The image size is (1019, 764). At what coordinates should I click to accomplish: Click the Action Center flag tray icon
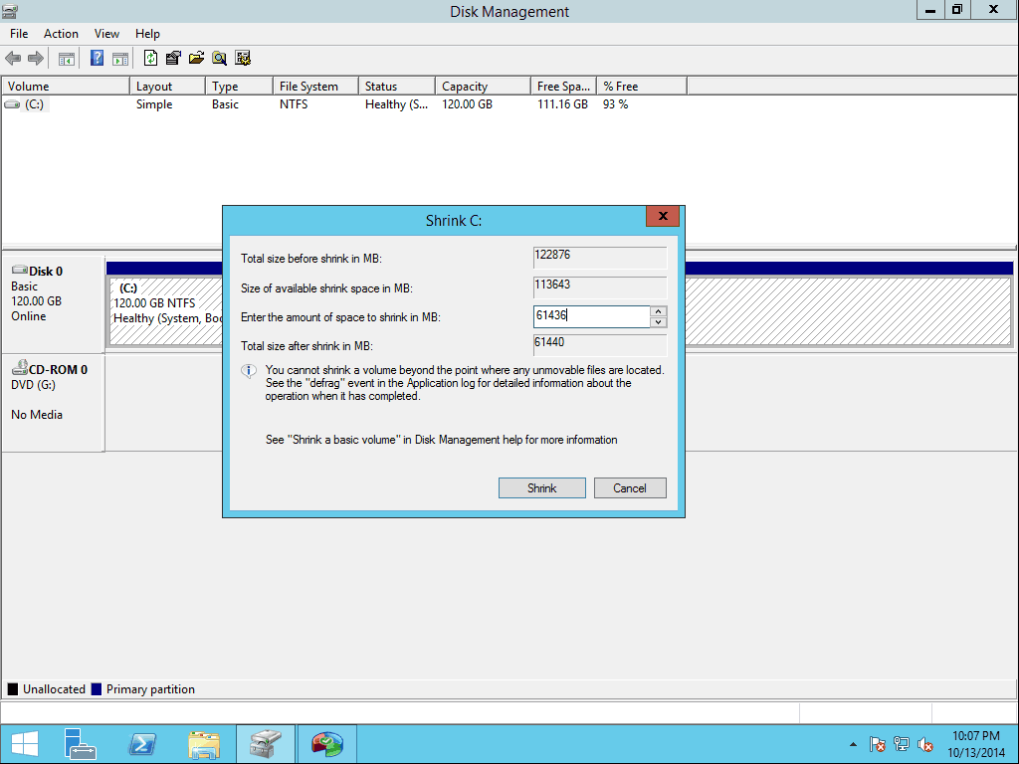pos(877,744)
